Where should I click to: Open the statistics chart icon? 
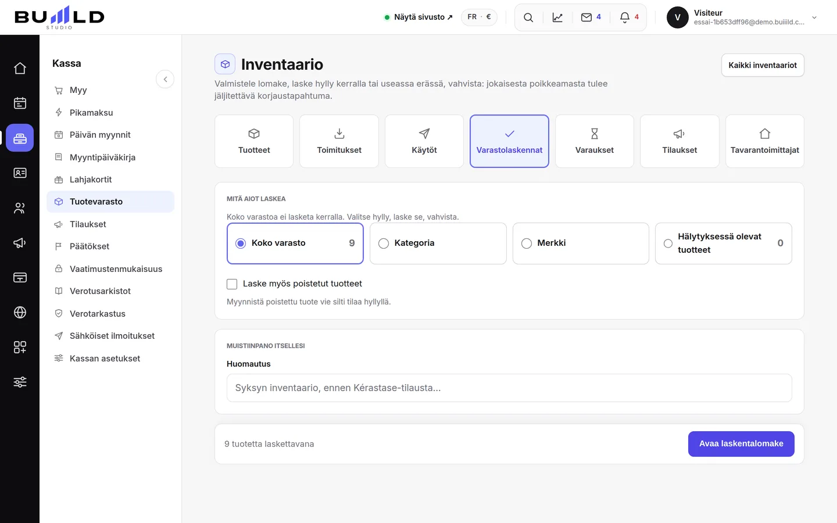557,17
